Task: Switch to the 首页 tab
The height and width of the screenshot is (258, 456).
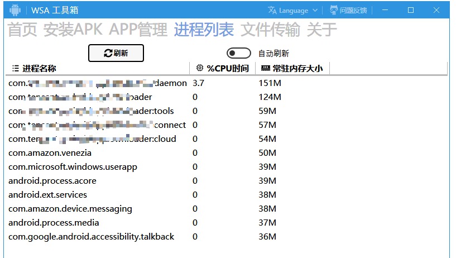Action: click(22, 30)
